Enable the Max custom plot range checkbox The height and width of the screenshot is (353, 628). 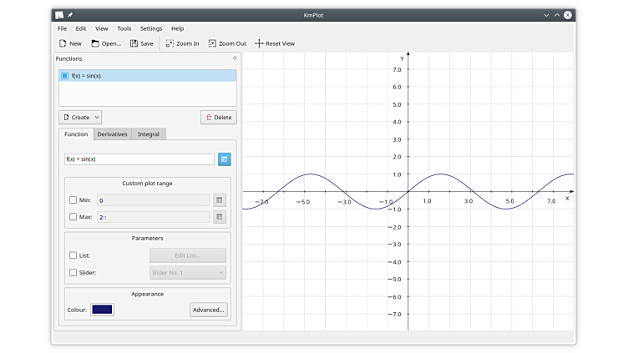click(x=73, y=217)
